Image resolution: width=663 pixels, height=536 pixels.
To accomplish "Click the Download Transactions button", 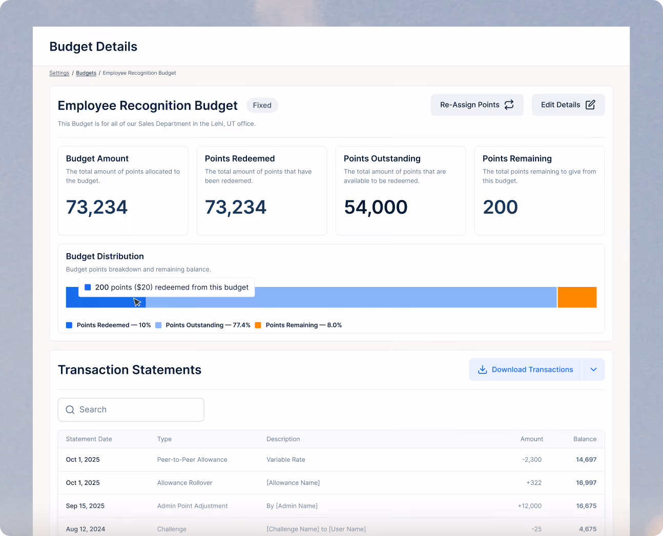I will [x=525, y=370].
